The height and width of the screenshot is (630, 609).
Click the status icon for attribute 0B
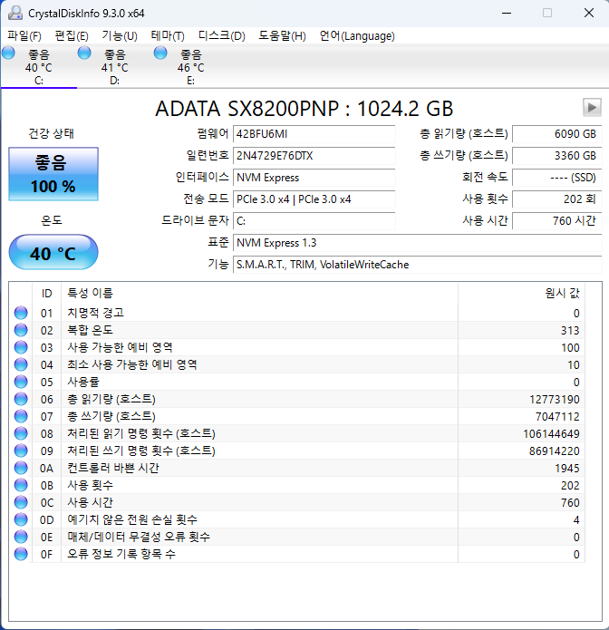pos(21,485)
